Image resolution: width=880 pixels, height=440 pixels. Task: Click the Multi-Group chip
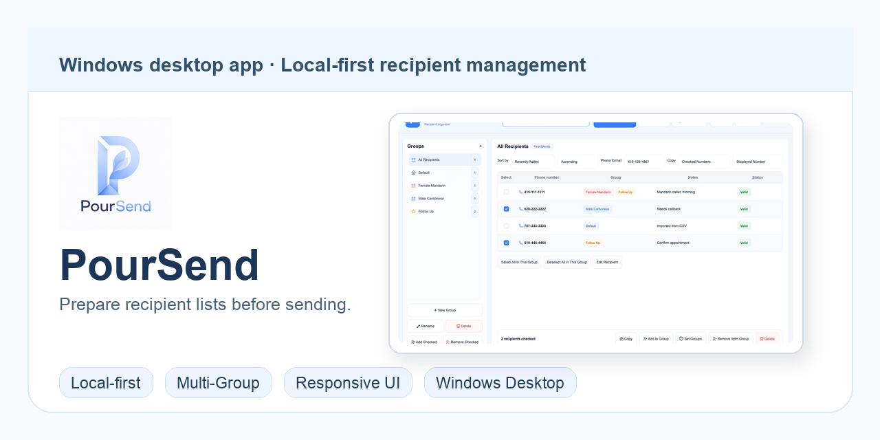pos(218,383)
